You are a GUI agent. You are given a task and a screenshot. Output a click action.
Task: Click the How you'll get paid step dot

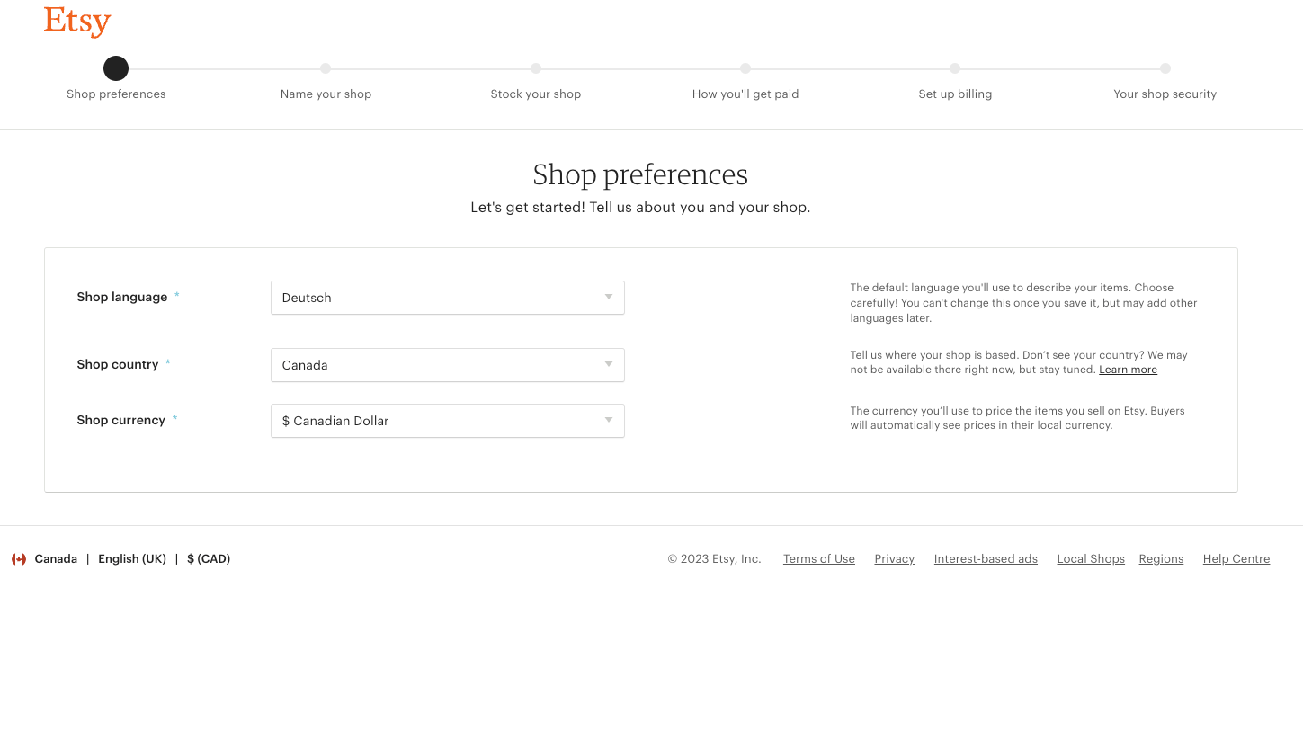pyautogui.click(x=745, y=68)
